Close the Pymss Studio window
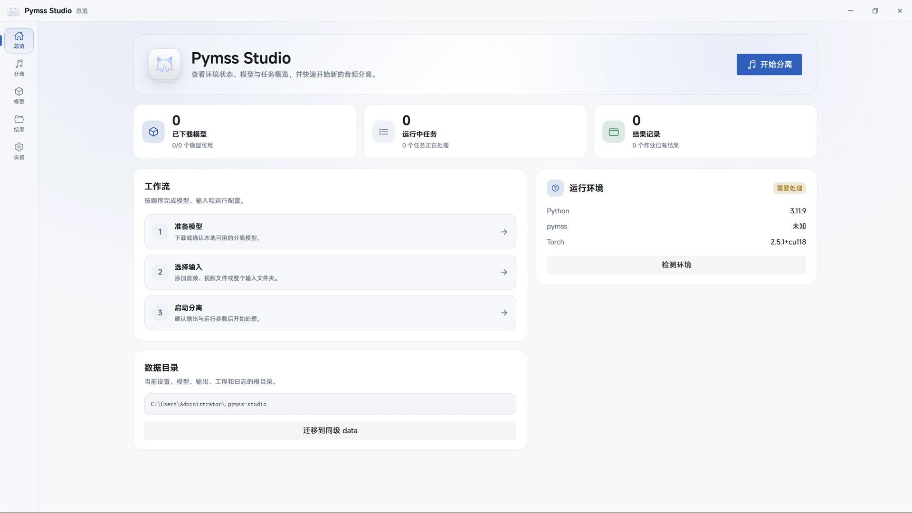912x513 pixels. (900, 10)
